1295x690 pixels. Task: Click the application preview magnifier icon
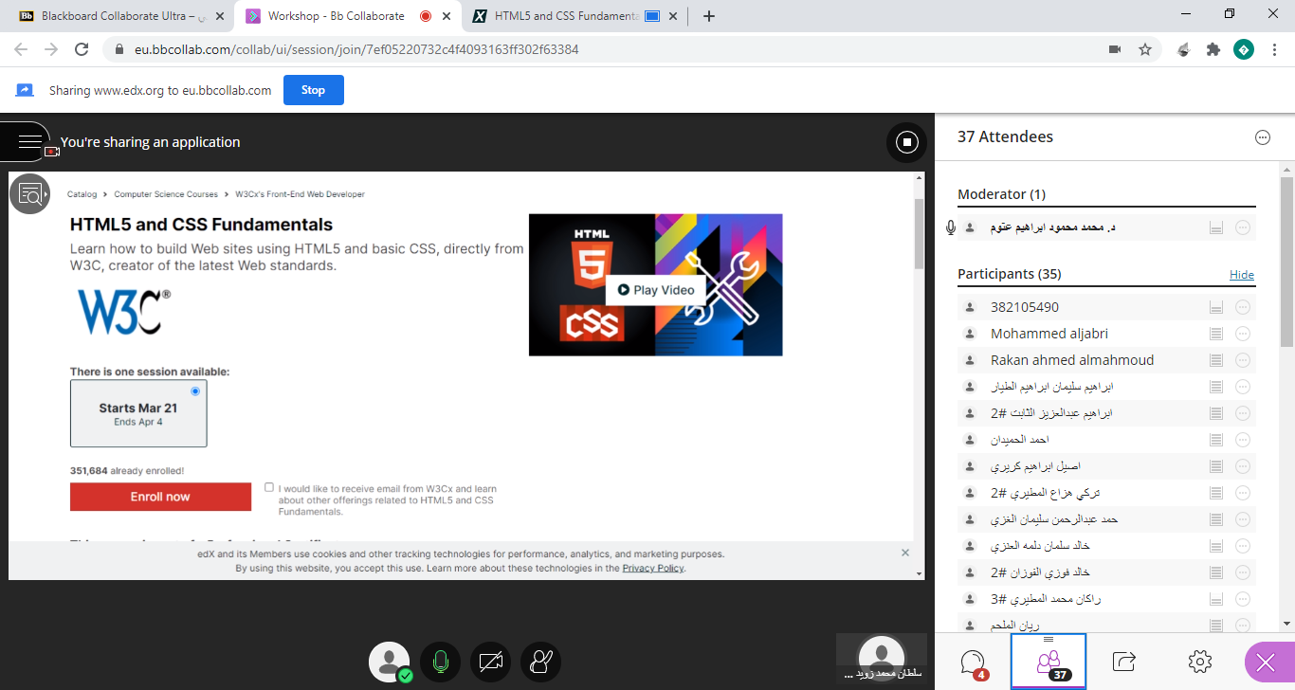pyautogui.click(x=29, y=194)
